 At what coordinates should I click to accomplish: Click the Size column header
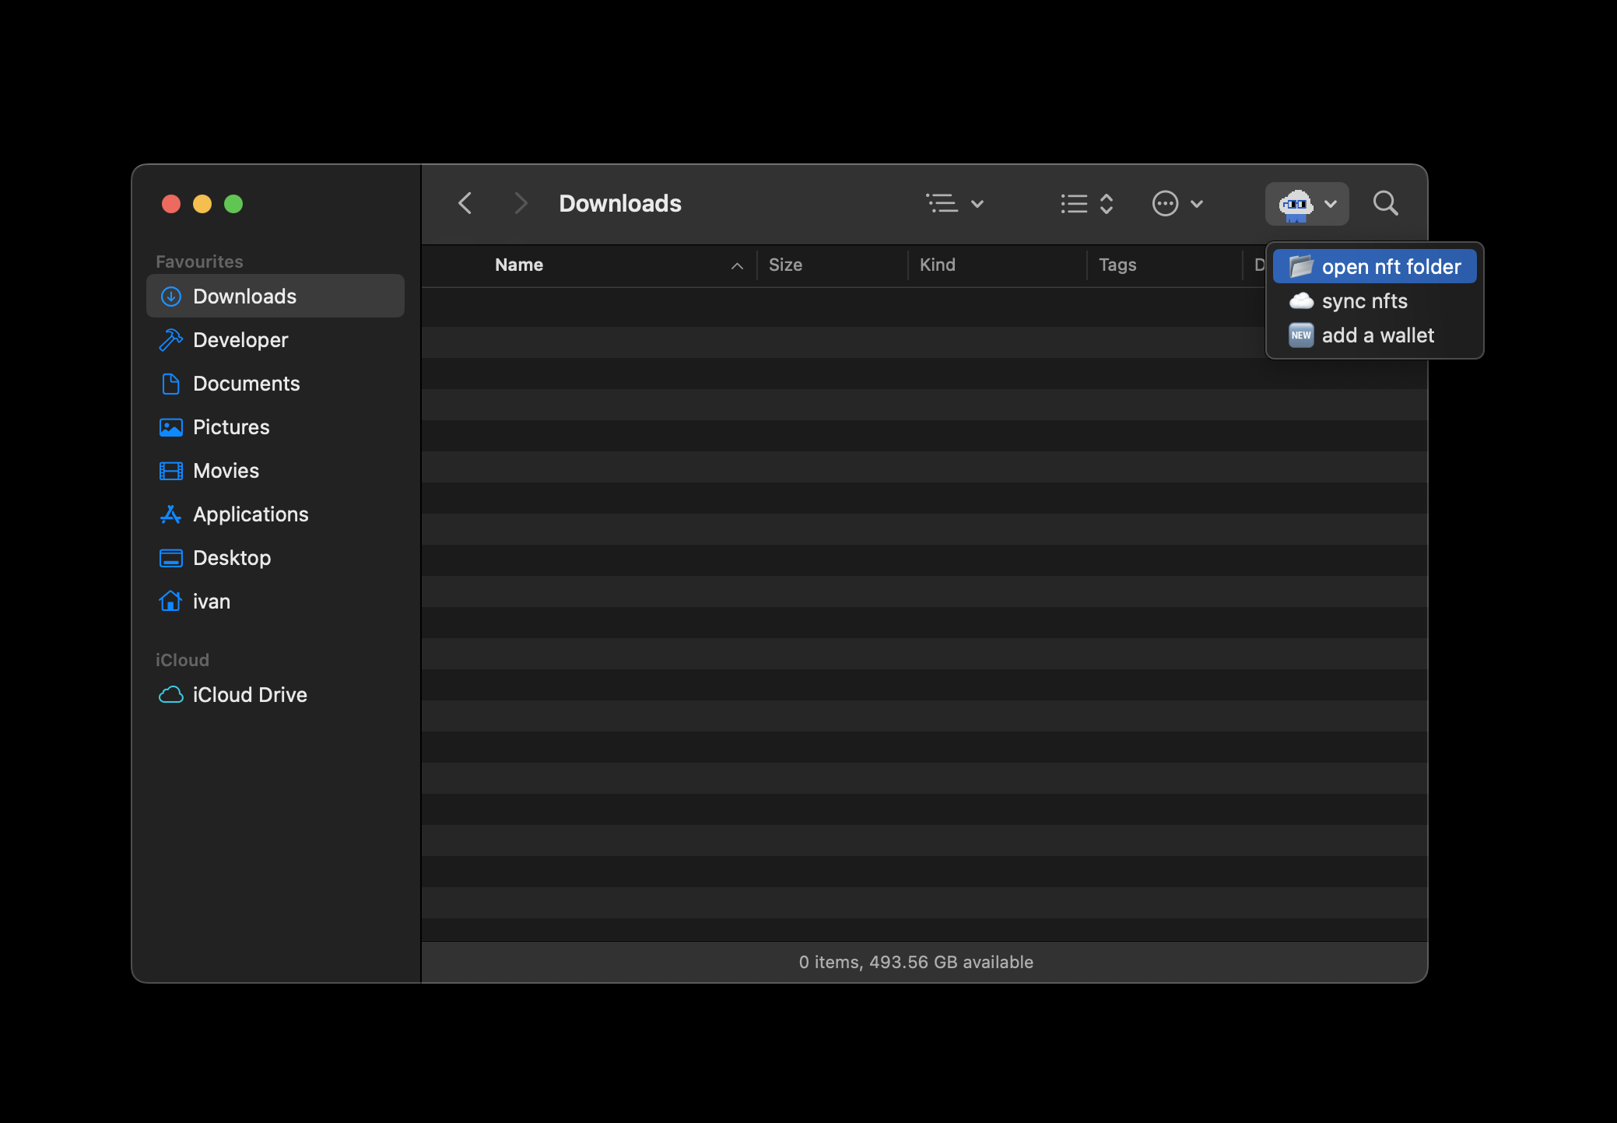point(786,265)
